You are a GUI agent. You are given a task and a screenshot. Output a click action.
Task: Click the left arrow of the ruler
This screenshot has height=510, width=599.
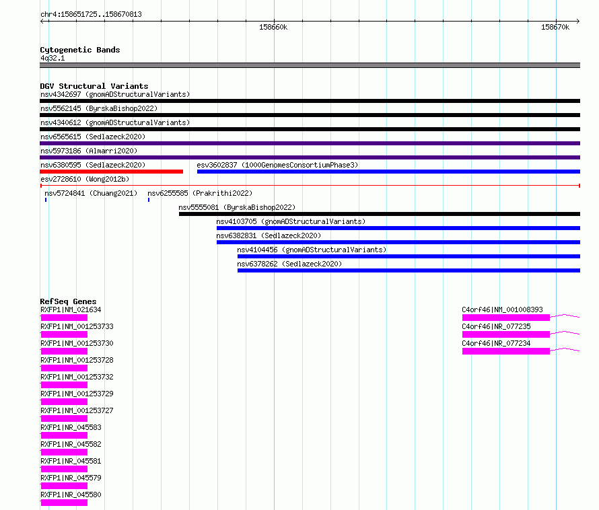coord(42,21)
